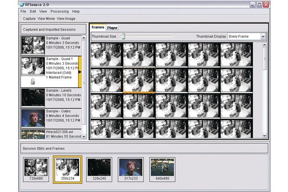The width and height of the screenshot is (288, 192).
Task: Open the Processing menu
Action: (60, 11)
